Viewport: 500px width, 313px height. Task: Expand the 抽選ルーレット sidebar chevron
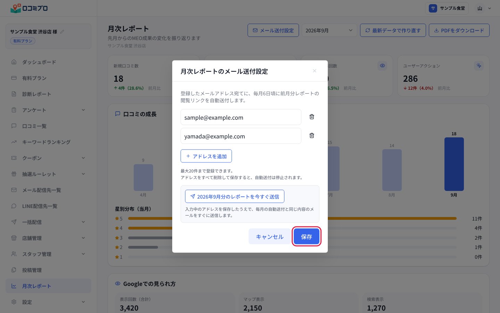point(83,174)
